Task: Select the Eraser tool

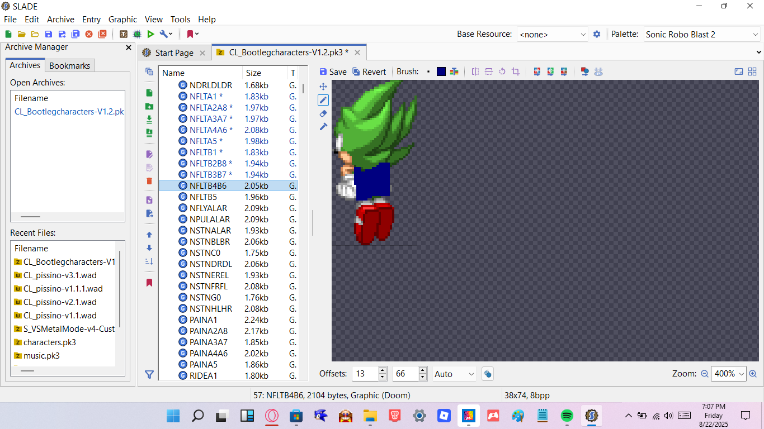Action: click(323, 113)
